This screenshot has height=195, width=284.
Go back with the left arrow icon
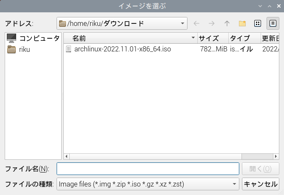(196, 23)
